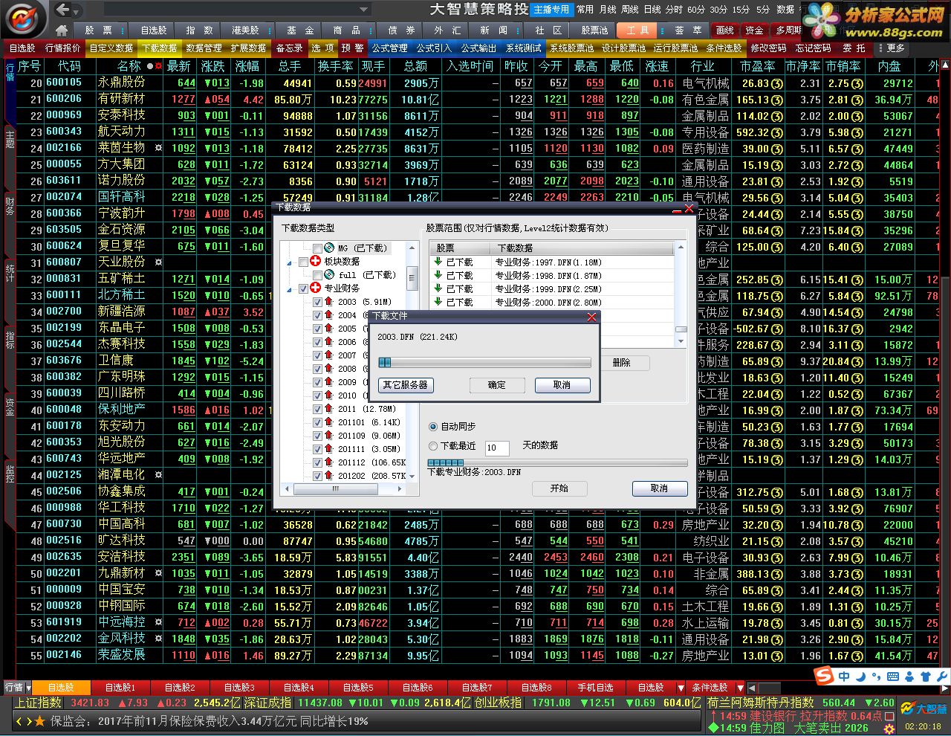Click the vertical scrollbar of the download list
This screenshot has height=736, width=951.
click(x=680, y=294)
